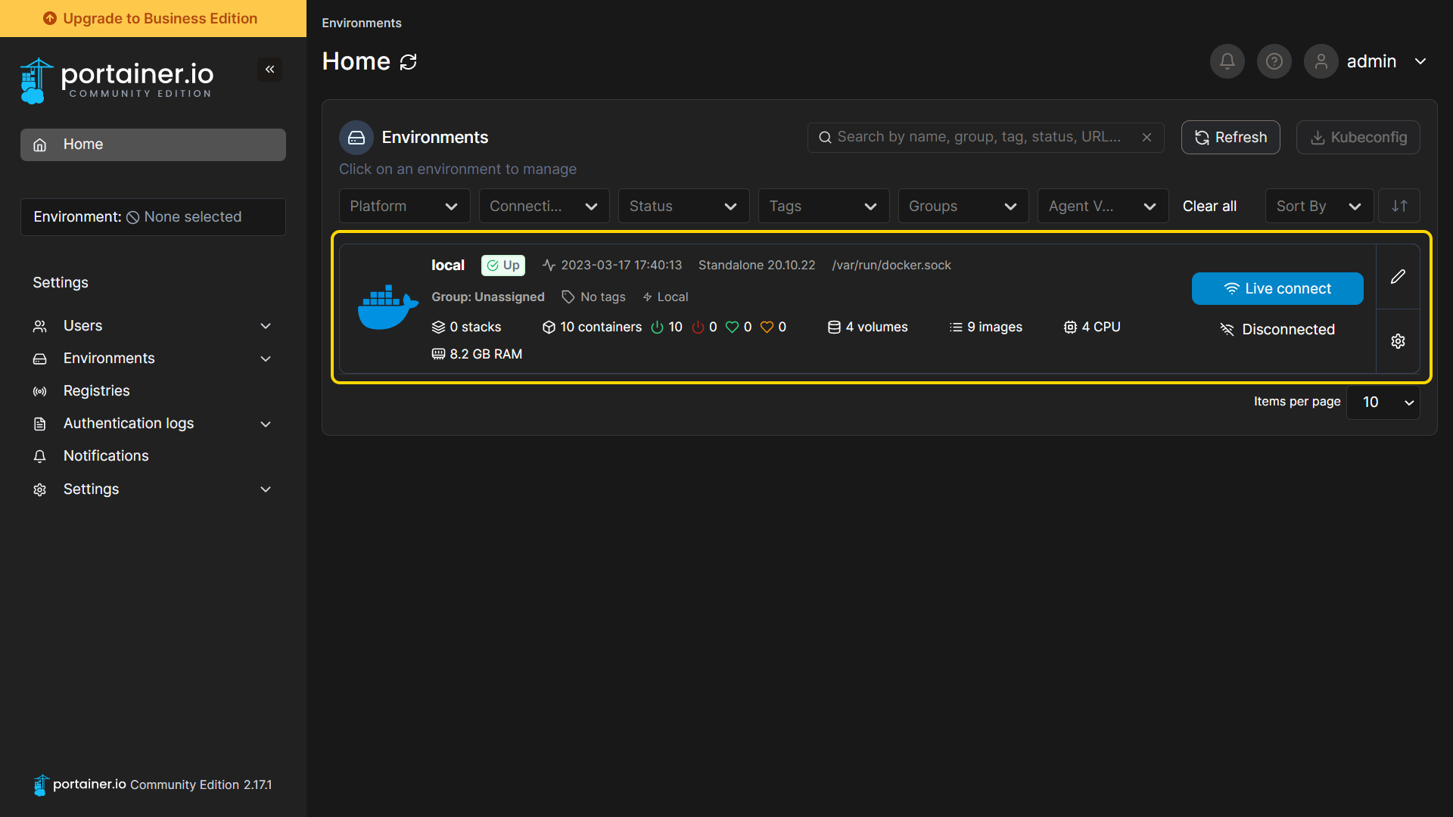
Task: Expand the Users sidebar section
Action: [266, 326]
